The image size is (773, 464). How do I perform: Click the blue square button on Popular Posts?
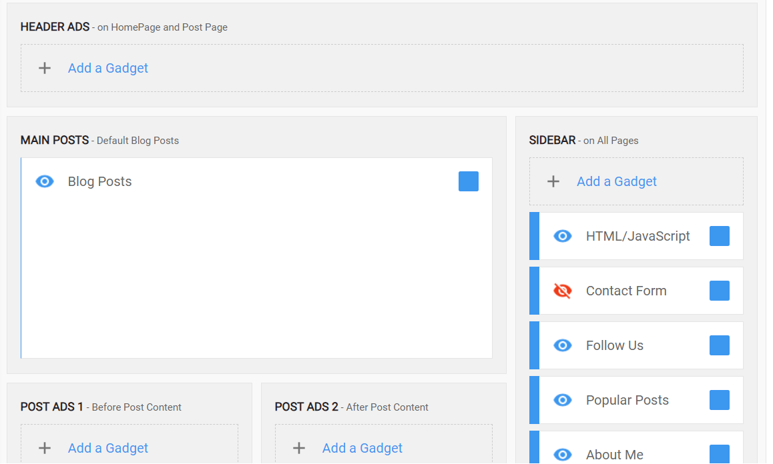point(719,400)
